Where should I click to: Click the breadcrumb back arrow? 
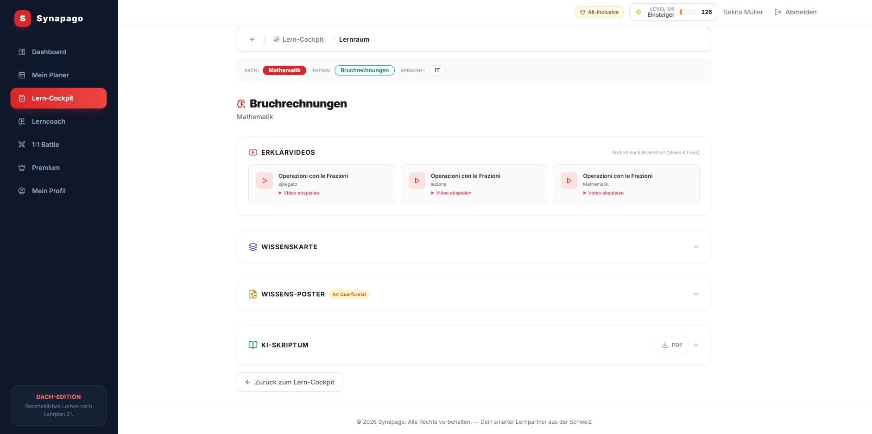click(x=253, y=39)
